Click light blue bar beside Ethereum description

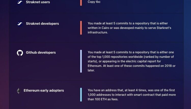tap(81, 95)
